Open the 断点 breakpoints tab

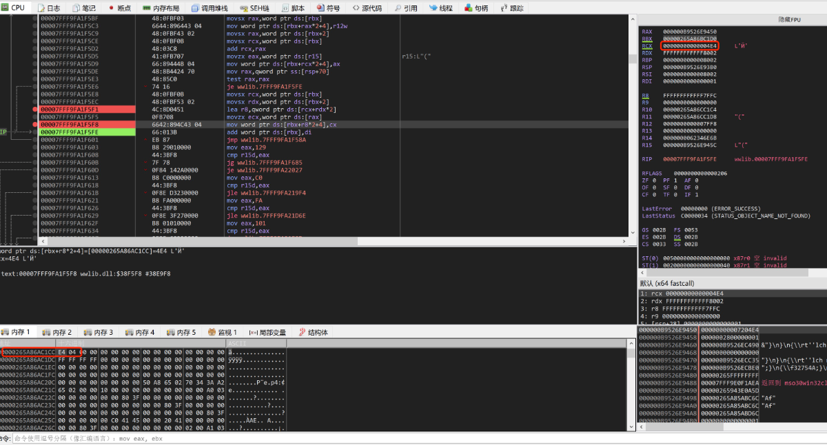coord(119,8)
